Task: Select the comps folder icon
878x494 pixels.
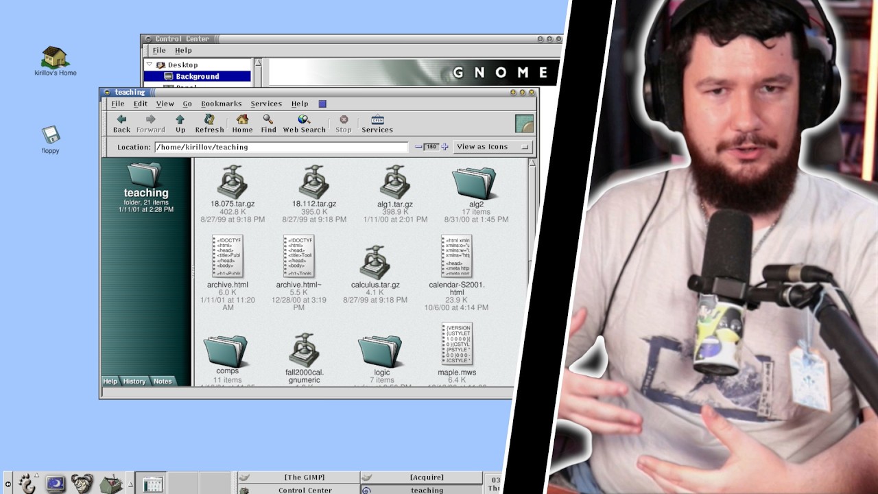Action: (x=226, y=351)
